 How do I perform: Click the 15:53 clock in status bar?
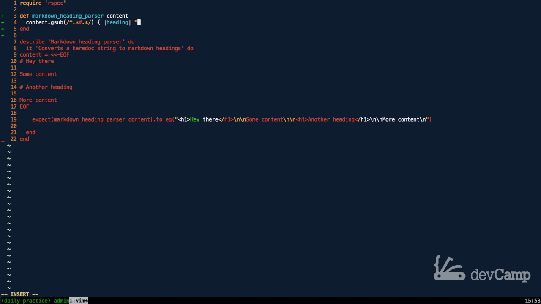[x=533, y=301]
